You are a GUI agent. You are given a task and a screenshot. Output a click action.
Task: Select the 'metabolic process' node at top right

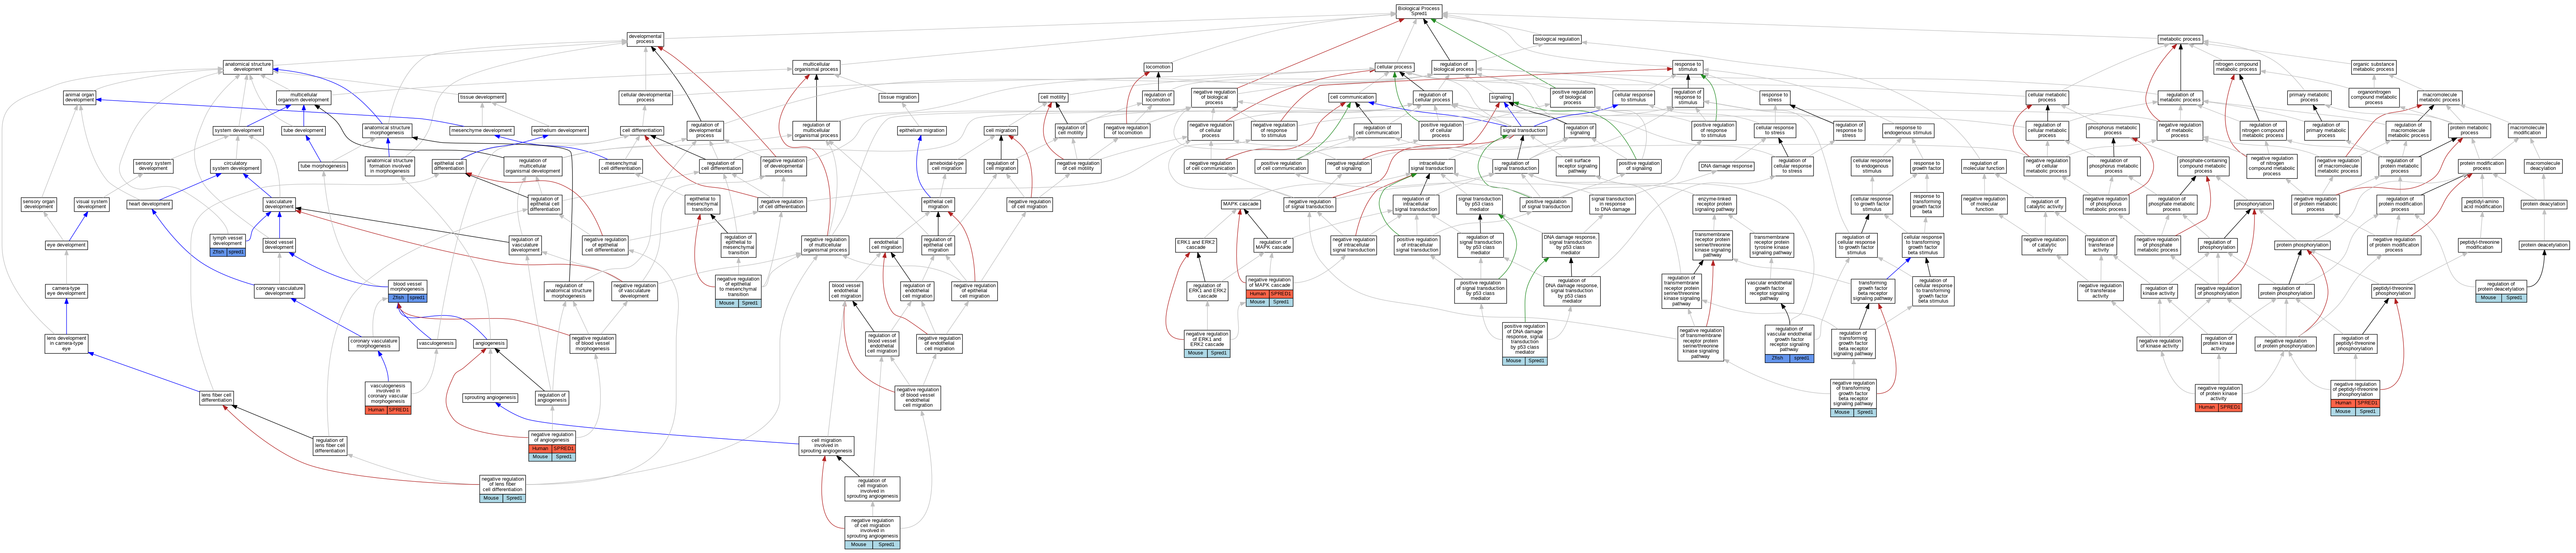click(2180, 39)
